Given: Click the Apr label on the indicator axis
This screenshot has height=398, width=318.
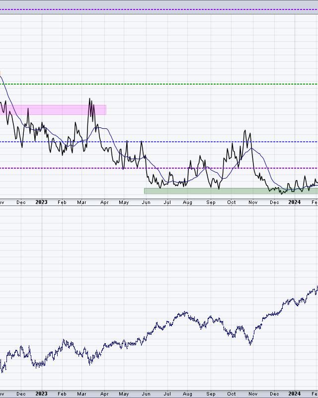Looking at the screenshot, I should (x=104, y=202).
